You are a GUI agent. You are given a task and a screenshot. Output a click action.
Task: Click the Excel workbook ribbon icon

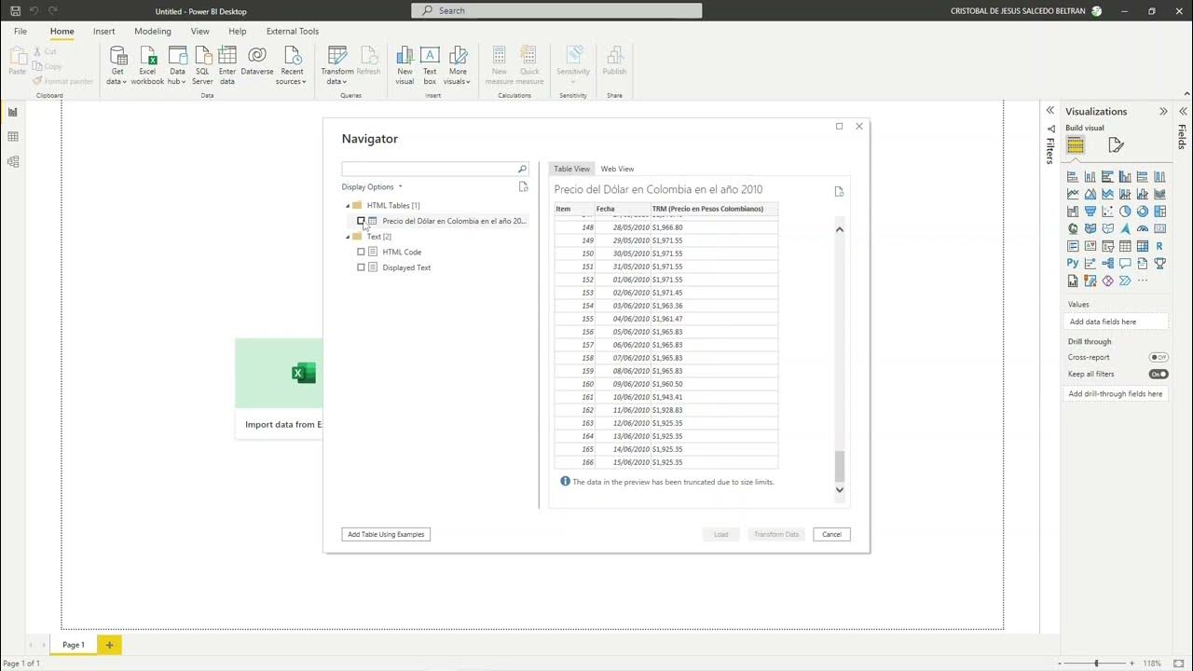click(147, 65)
